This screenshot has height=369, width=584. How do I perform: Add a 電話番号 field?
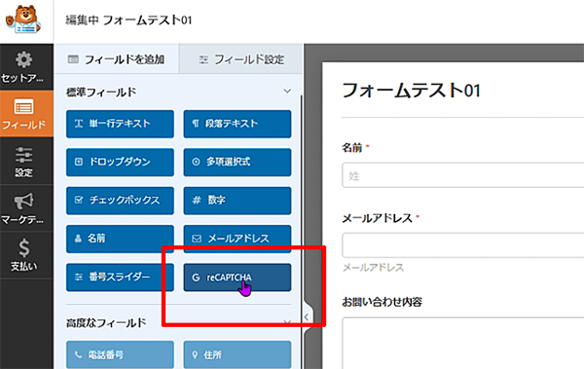coord(120,354)
